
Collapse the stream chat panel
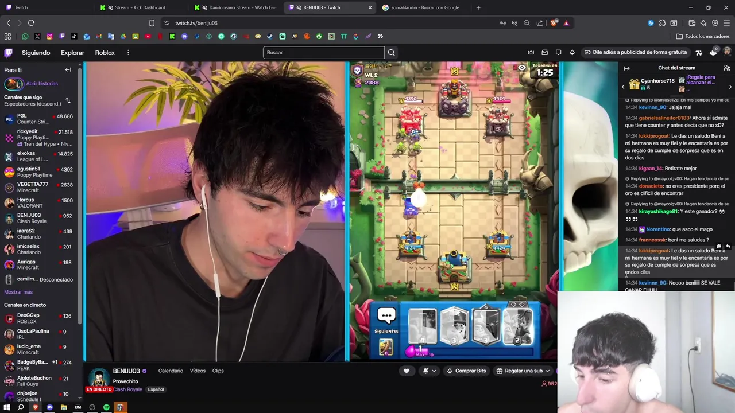pyautogui.click(x=626, y=68)
